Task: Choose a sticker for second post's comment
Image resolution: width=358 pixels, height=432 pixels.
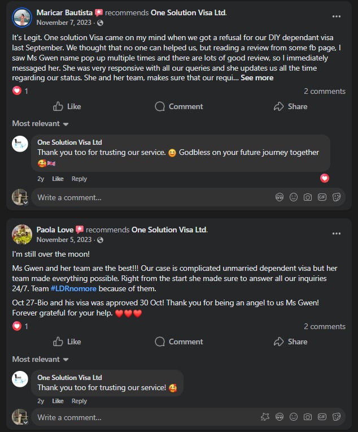Action: [x=337, y=417]
